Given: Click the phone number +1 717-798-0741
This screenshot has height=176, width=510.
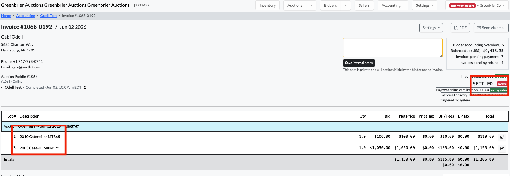Looking at the screenshot, I should 28,61.
